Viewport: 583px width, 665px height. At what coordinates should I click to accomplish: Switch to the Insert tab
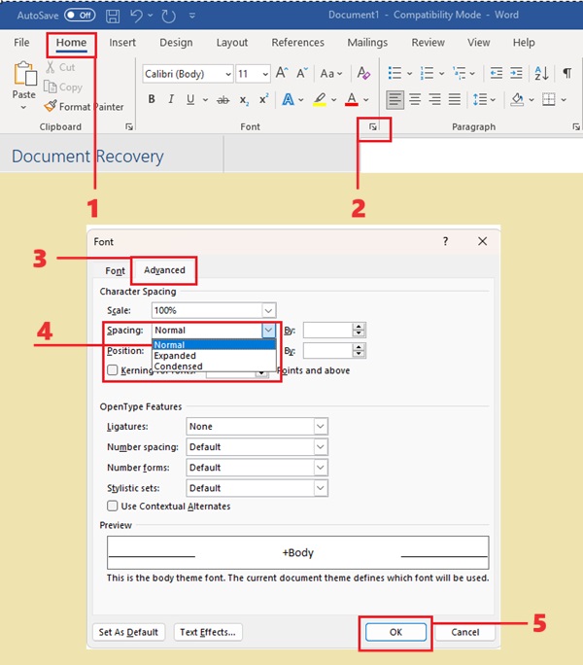click(122, 43)
